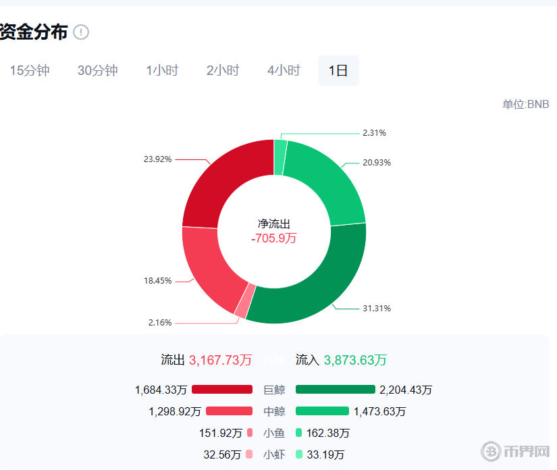Click the 中鲸 legend label

274,411
